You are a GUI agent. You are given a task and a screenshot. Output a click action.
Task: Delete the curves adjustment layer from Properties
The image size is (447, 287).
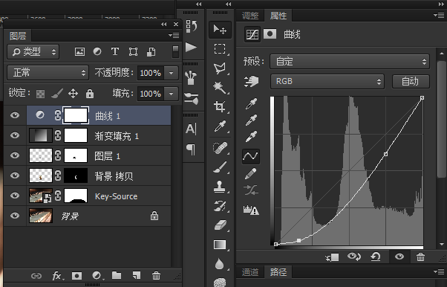pos(420,257)
